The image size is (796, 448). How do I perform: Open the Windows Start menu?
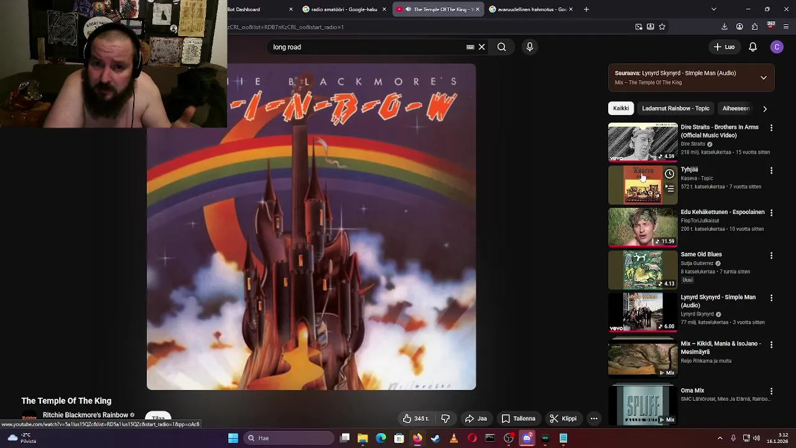233,438
